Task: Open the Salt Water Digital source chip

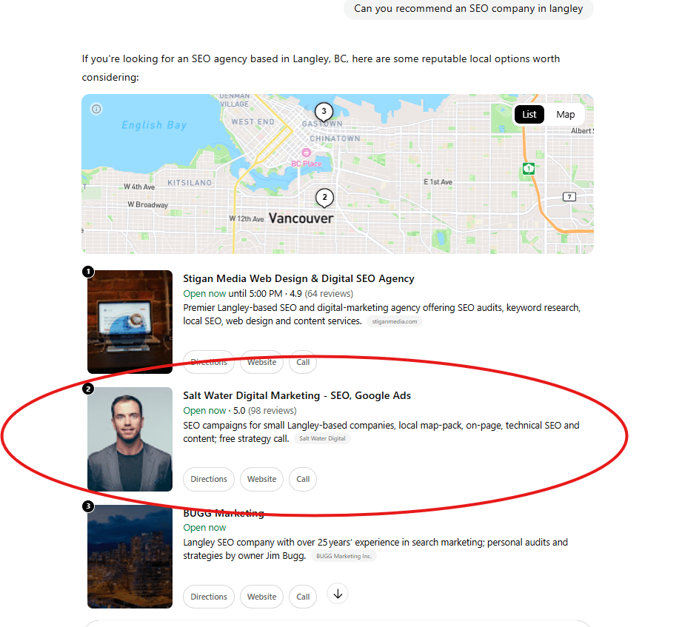Action: point(322,439)
